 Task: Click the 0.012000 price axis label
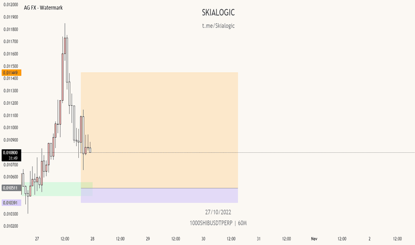[11, 5]
